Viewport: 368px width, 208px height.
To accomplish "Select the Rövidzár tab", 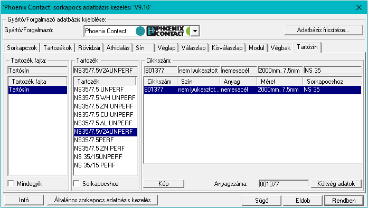I will click(x=89, y=48).
